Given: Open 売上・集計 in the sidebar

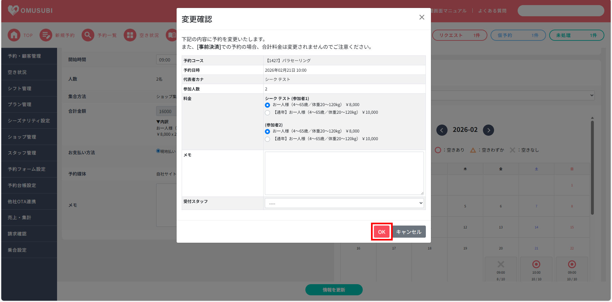Looking at the screenshot, I should [19, 218].
